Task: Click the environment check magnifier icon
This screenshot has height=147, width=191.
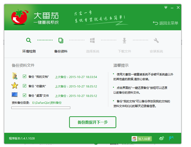Action: (x=29, y=40)
